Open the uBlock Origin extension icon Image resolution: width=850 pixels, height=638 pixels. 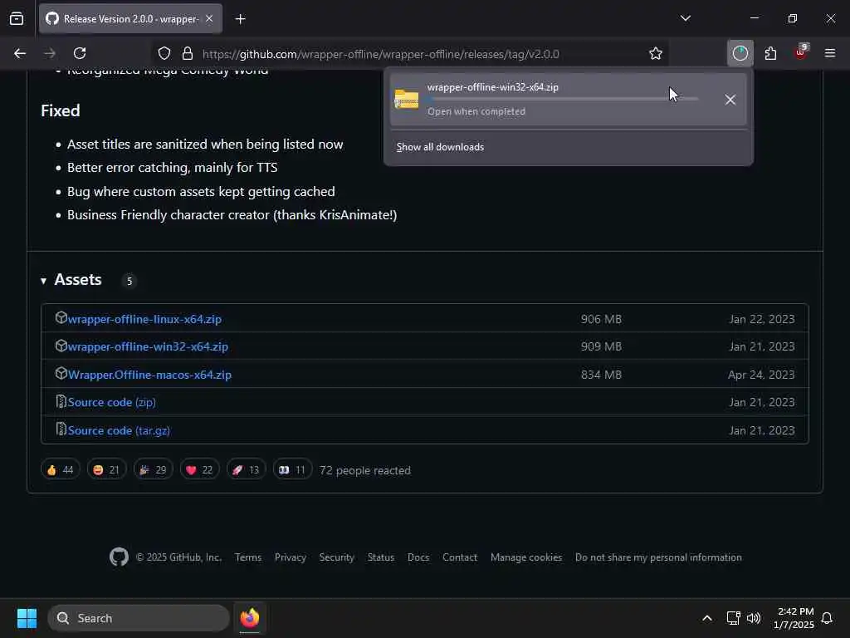point(801,52)
